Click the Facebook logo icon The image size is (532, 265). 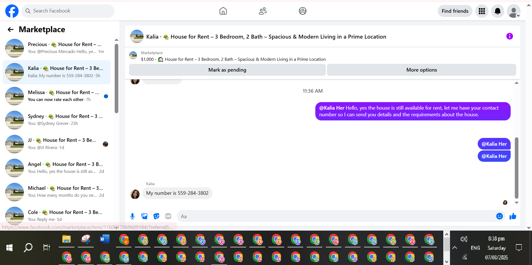(x=12, y=11)
